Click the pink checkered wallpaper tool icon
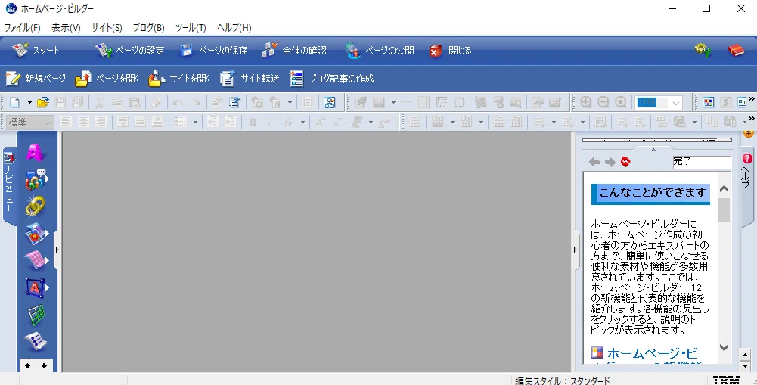Viewport: 757px width, 385px height. click(37, 261)
